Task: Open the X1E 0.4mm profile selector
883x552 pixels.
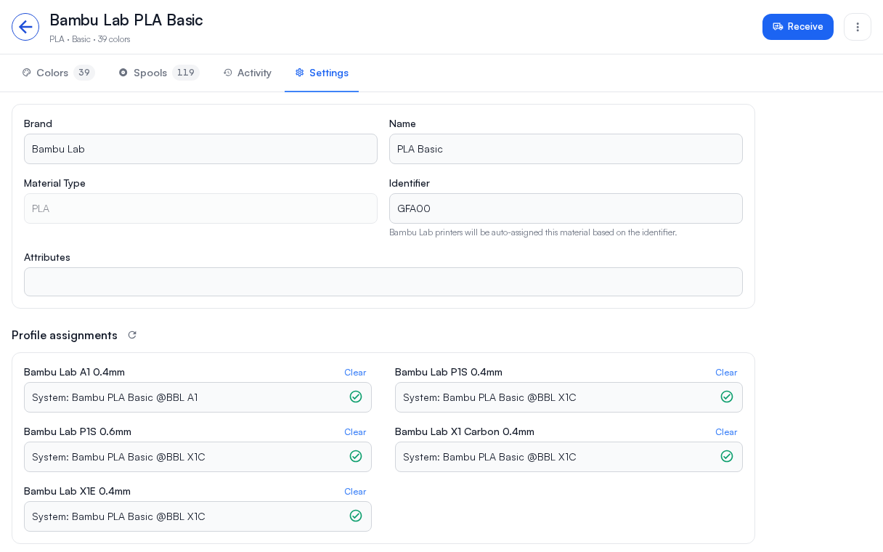Action: click(198, 516)
